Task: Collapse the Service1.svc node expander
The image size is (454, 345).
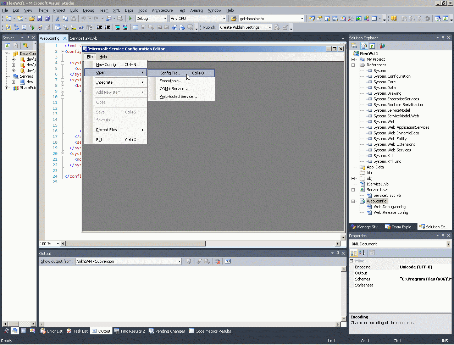Action: pyautogui.click(x=353, y=190)
